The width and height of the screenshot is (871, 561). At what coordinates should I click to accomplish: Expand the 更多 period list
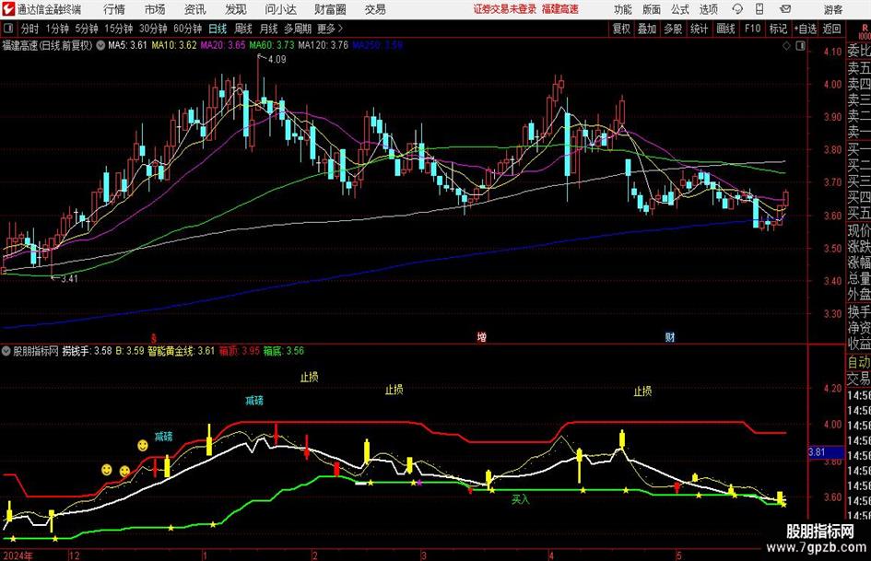point(330,29)
